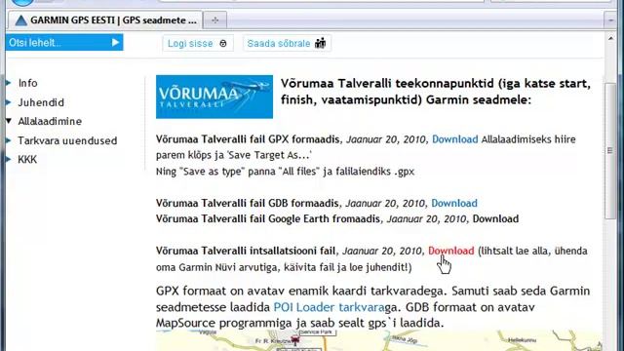Click the rally route map image
Image resolution: width=624 pixels, height=351 pixels.
[x=378, y=340]
